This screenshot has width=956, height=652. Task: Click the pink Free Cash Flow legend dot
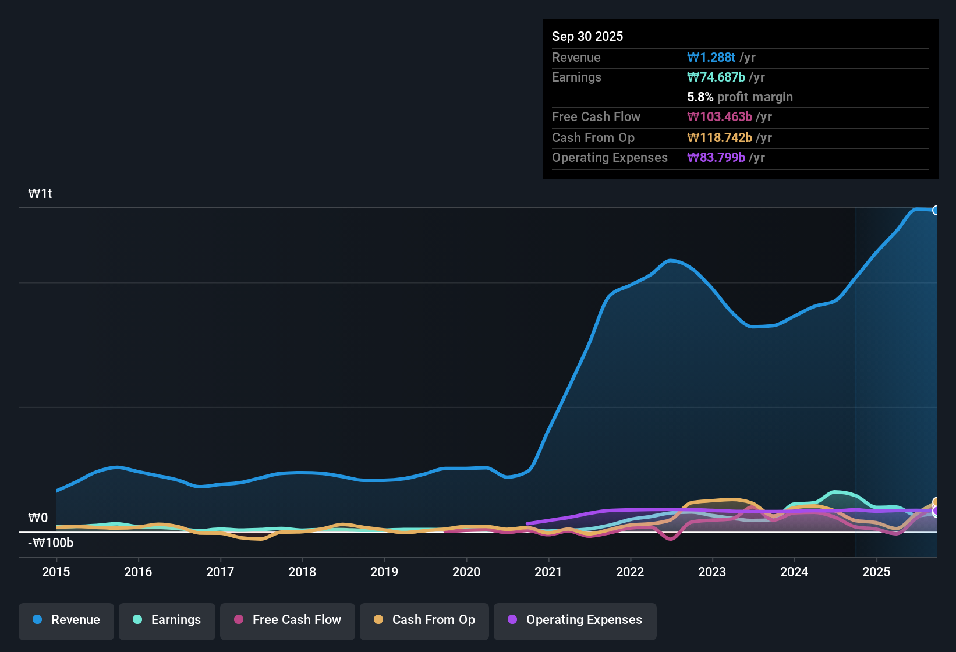[x=239, y=620]
